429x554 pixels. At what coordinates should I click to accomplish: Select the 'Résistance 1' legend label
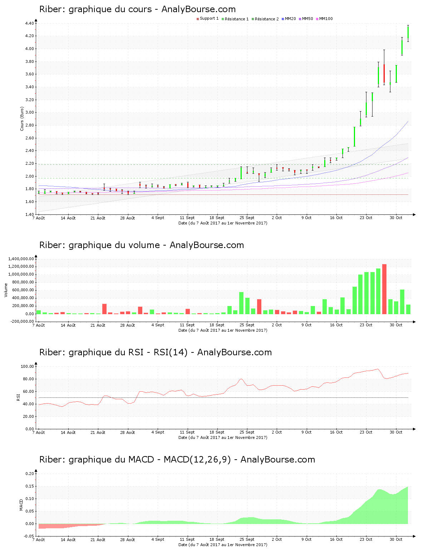coord(237,19)
